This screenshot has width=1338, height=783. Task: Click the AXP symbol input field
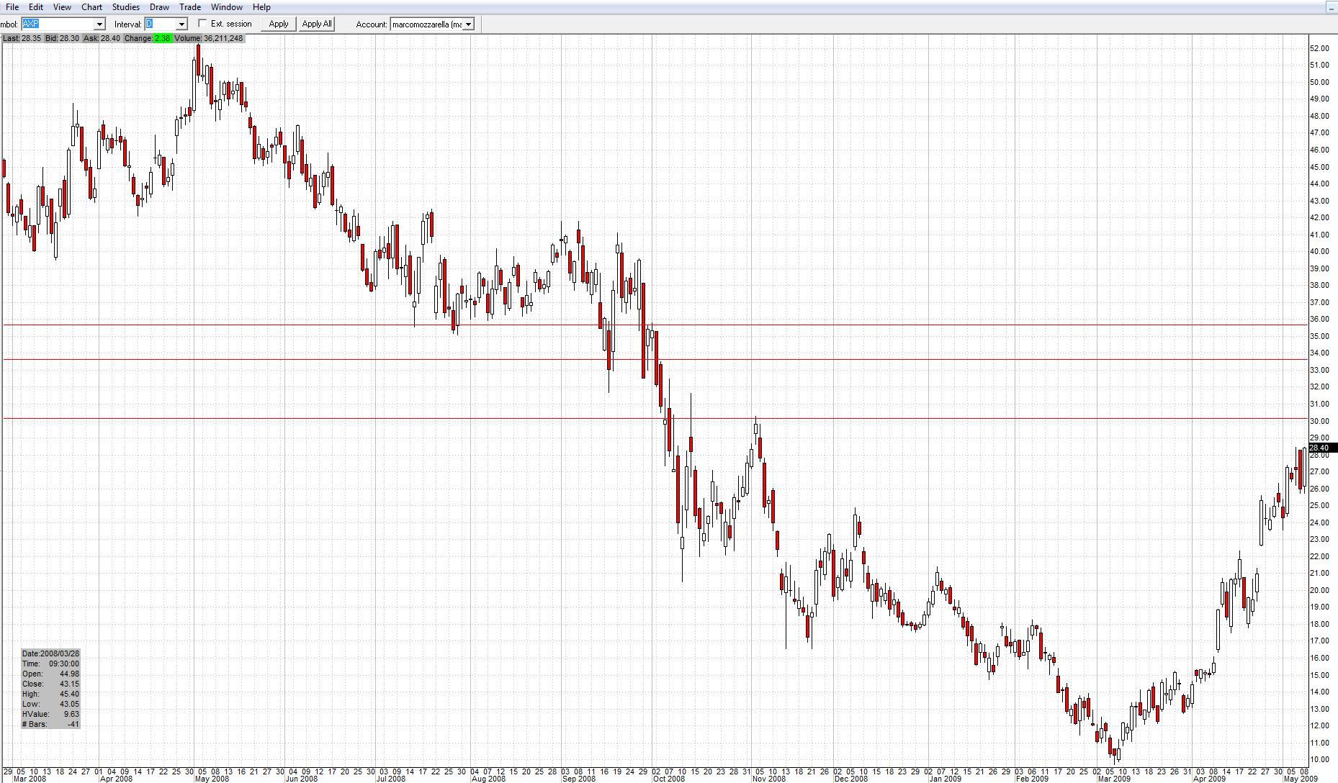pos(58,24)
